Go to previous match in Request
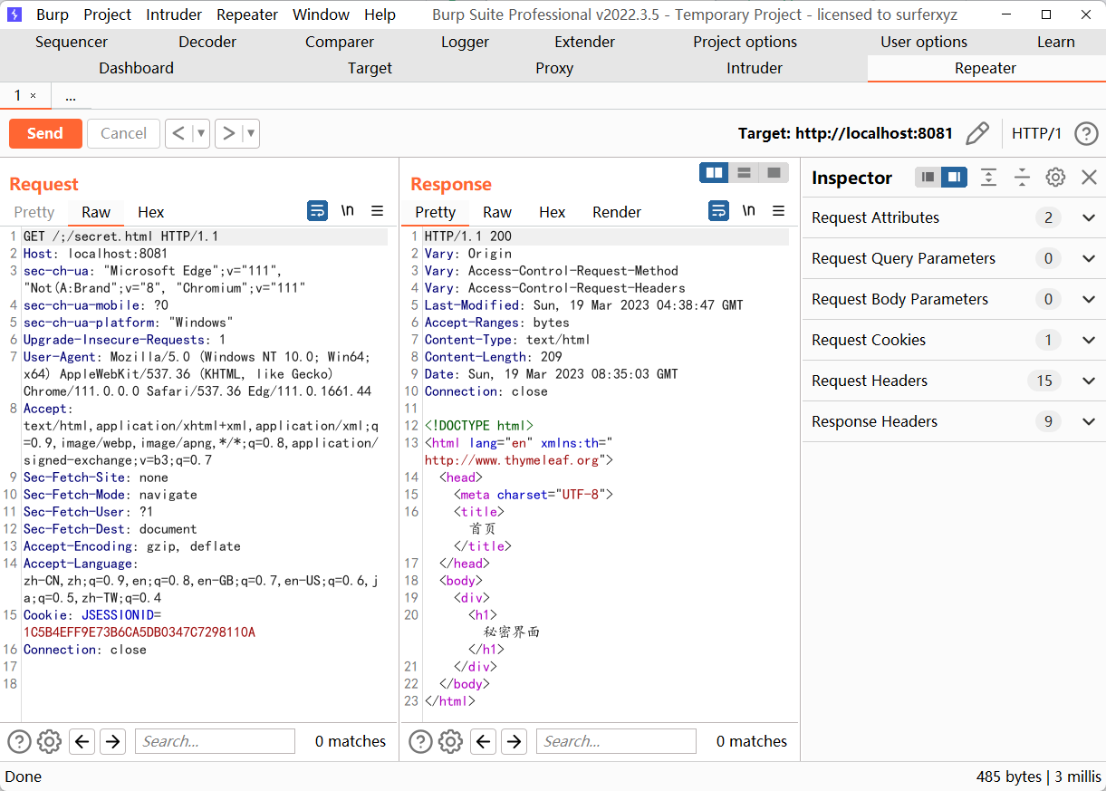The height and width of the screenshot is (791, 1106). [x=82, y=742]
